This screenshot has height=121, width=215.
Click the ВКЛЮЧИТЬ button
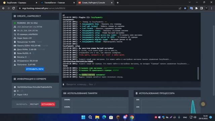22,104
